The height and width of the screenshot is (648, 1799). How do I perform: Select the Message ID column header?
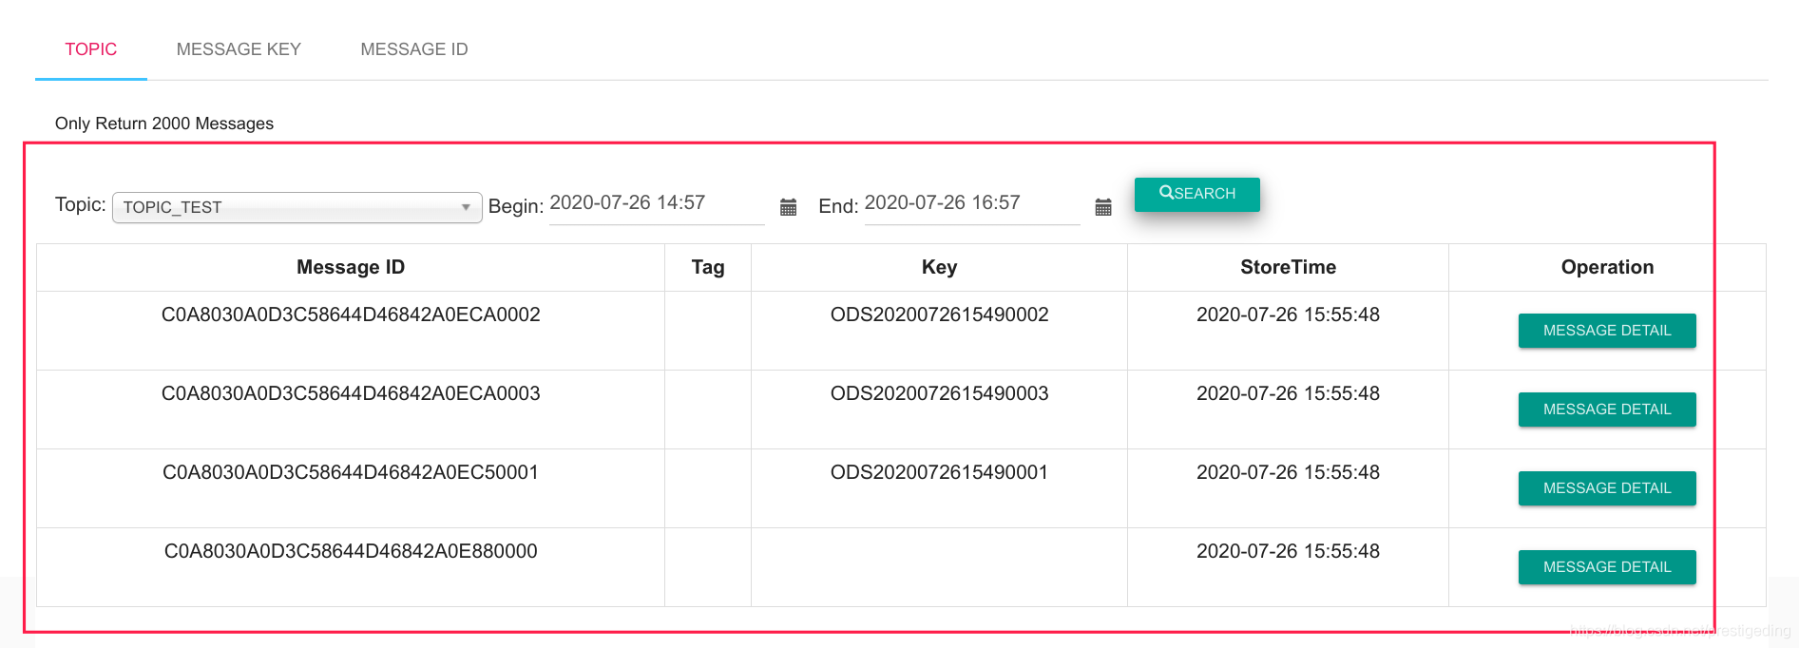point(351,268)
